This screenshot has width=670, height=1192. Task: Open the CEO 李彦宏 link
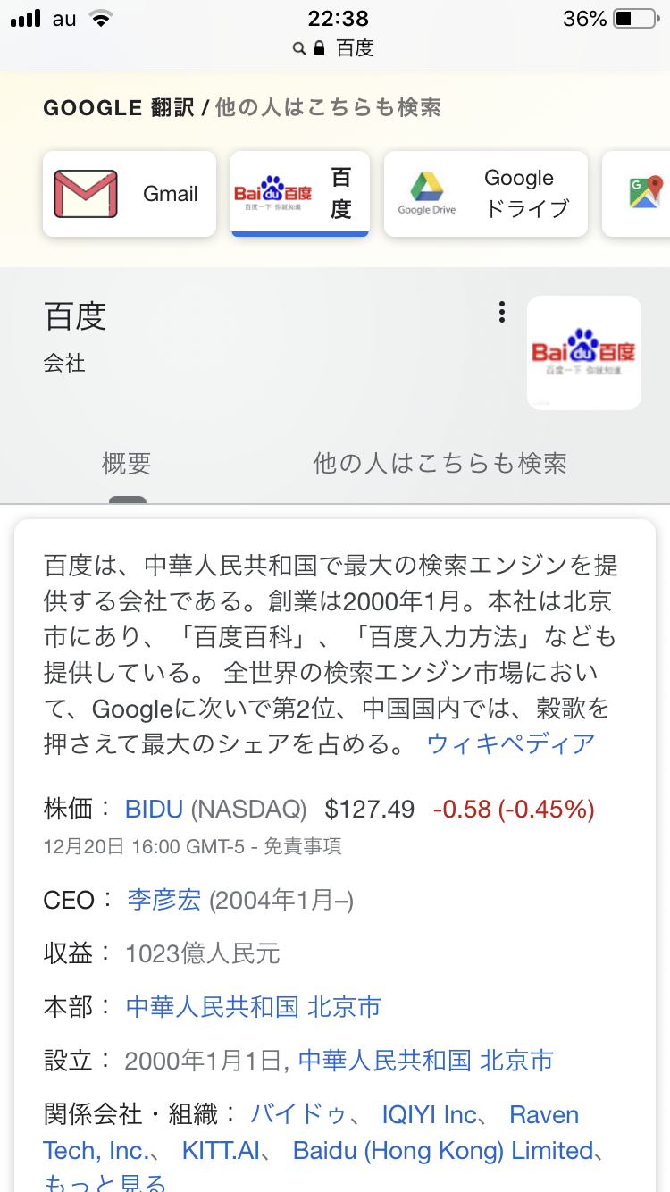pyautogui.click(x=164, y=900)
